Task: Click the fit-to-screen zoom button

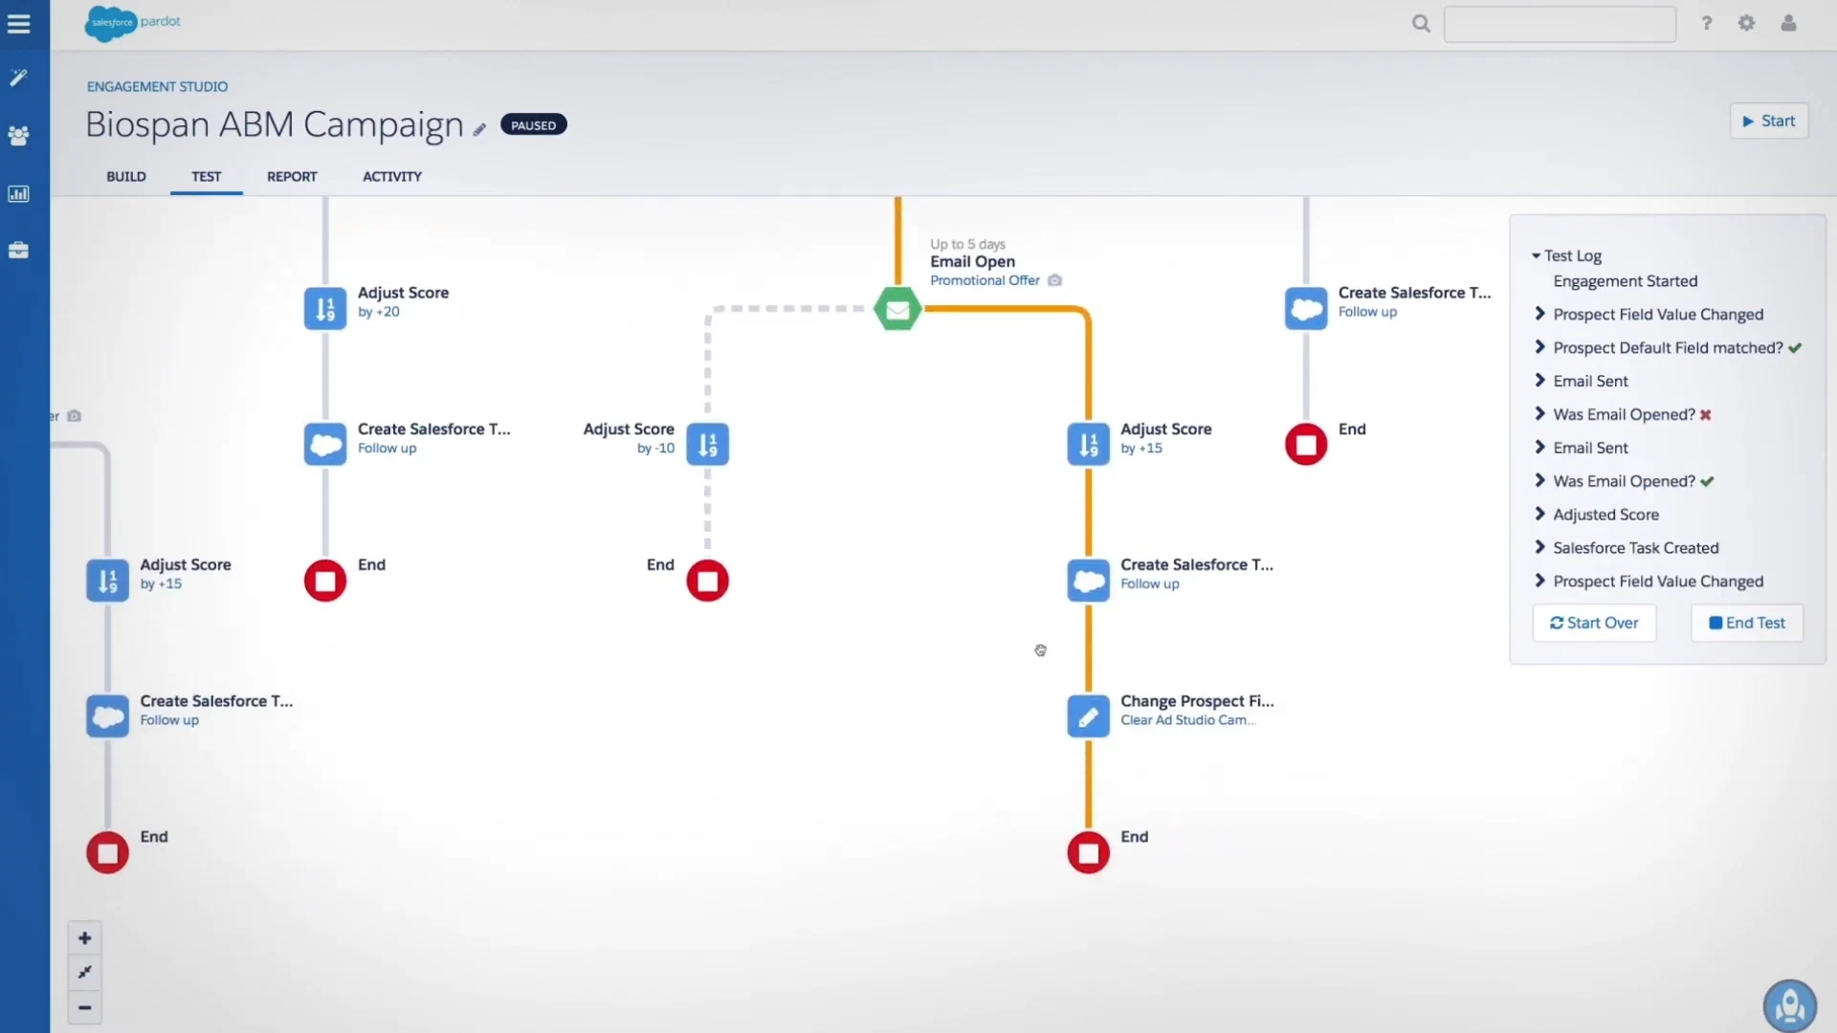Action: point(84,973)
